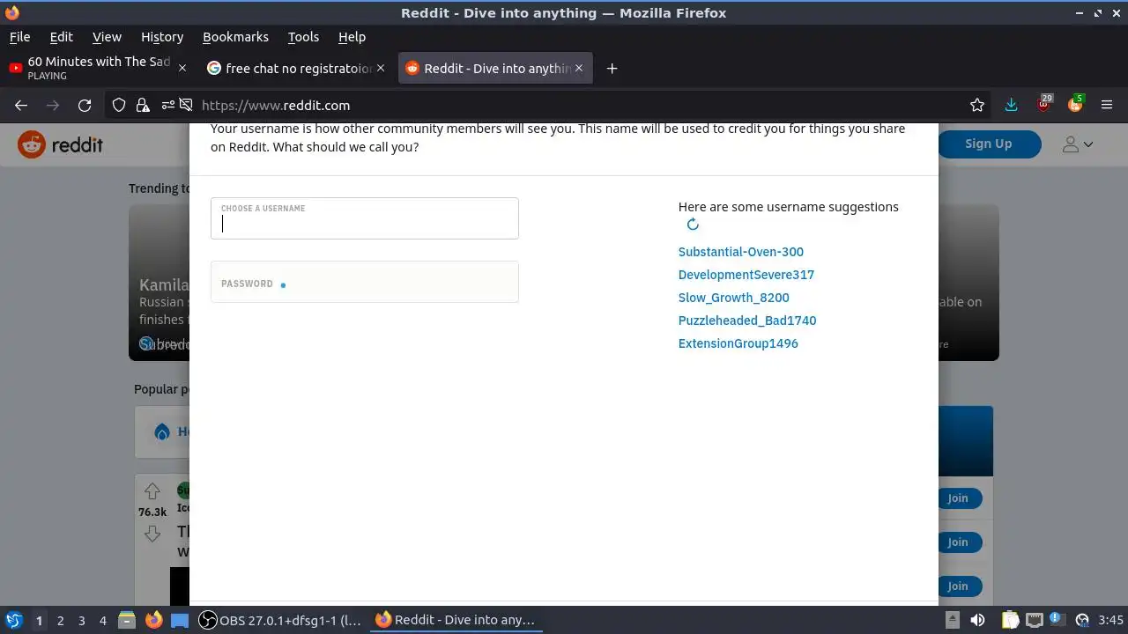Open the OBS 27.0.1 taskbar window
1128x634 pixels.
coord(280,620)
